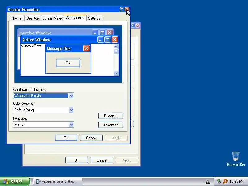Open Advanced appearance settings
Image resolution: width=248 pixels, height=186 pixels.
[x=111, y=125]
